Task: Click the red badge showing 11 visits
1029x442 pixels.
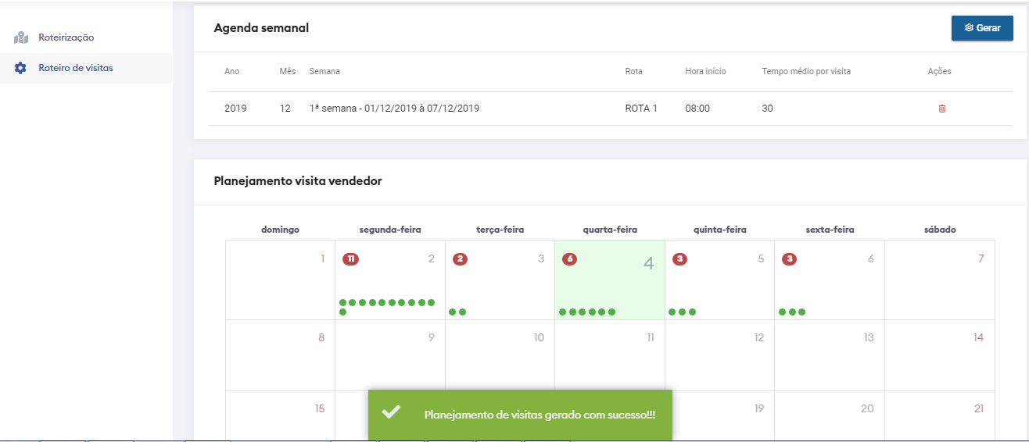Action: tap(350, 258)
